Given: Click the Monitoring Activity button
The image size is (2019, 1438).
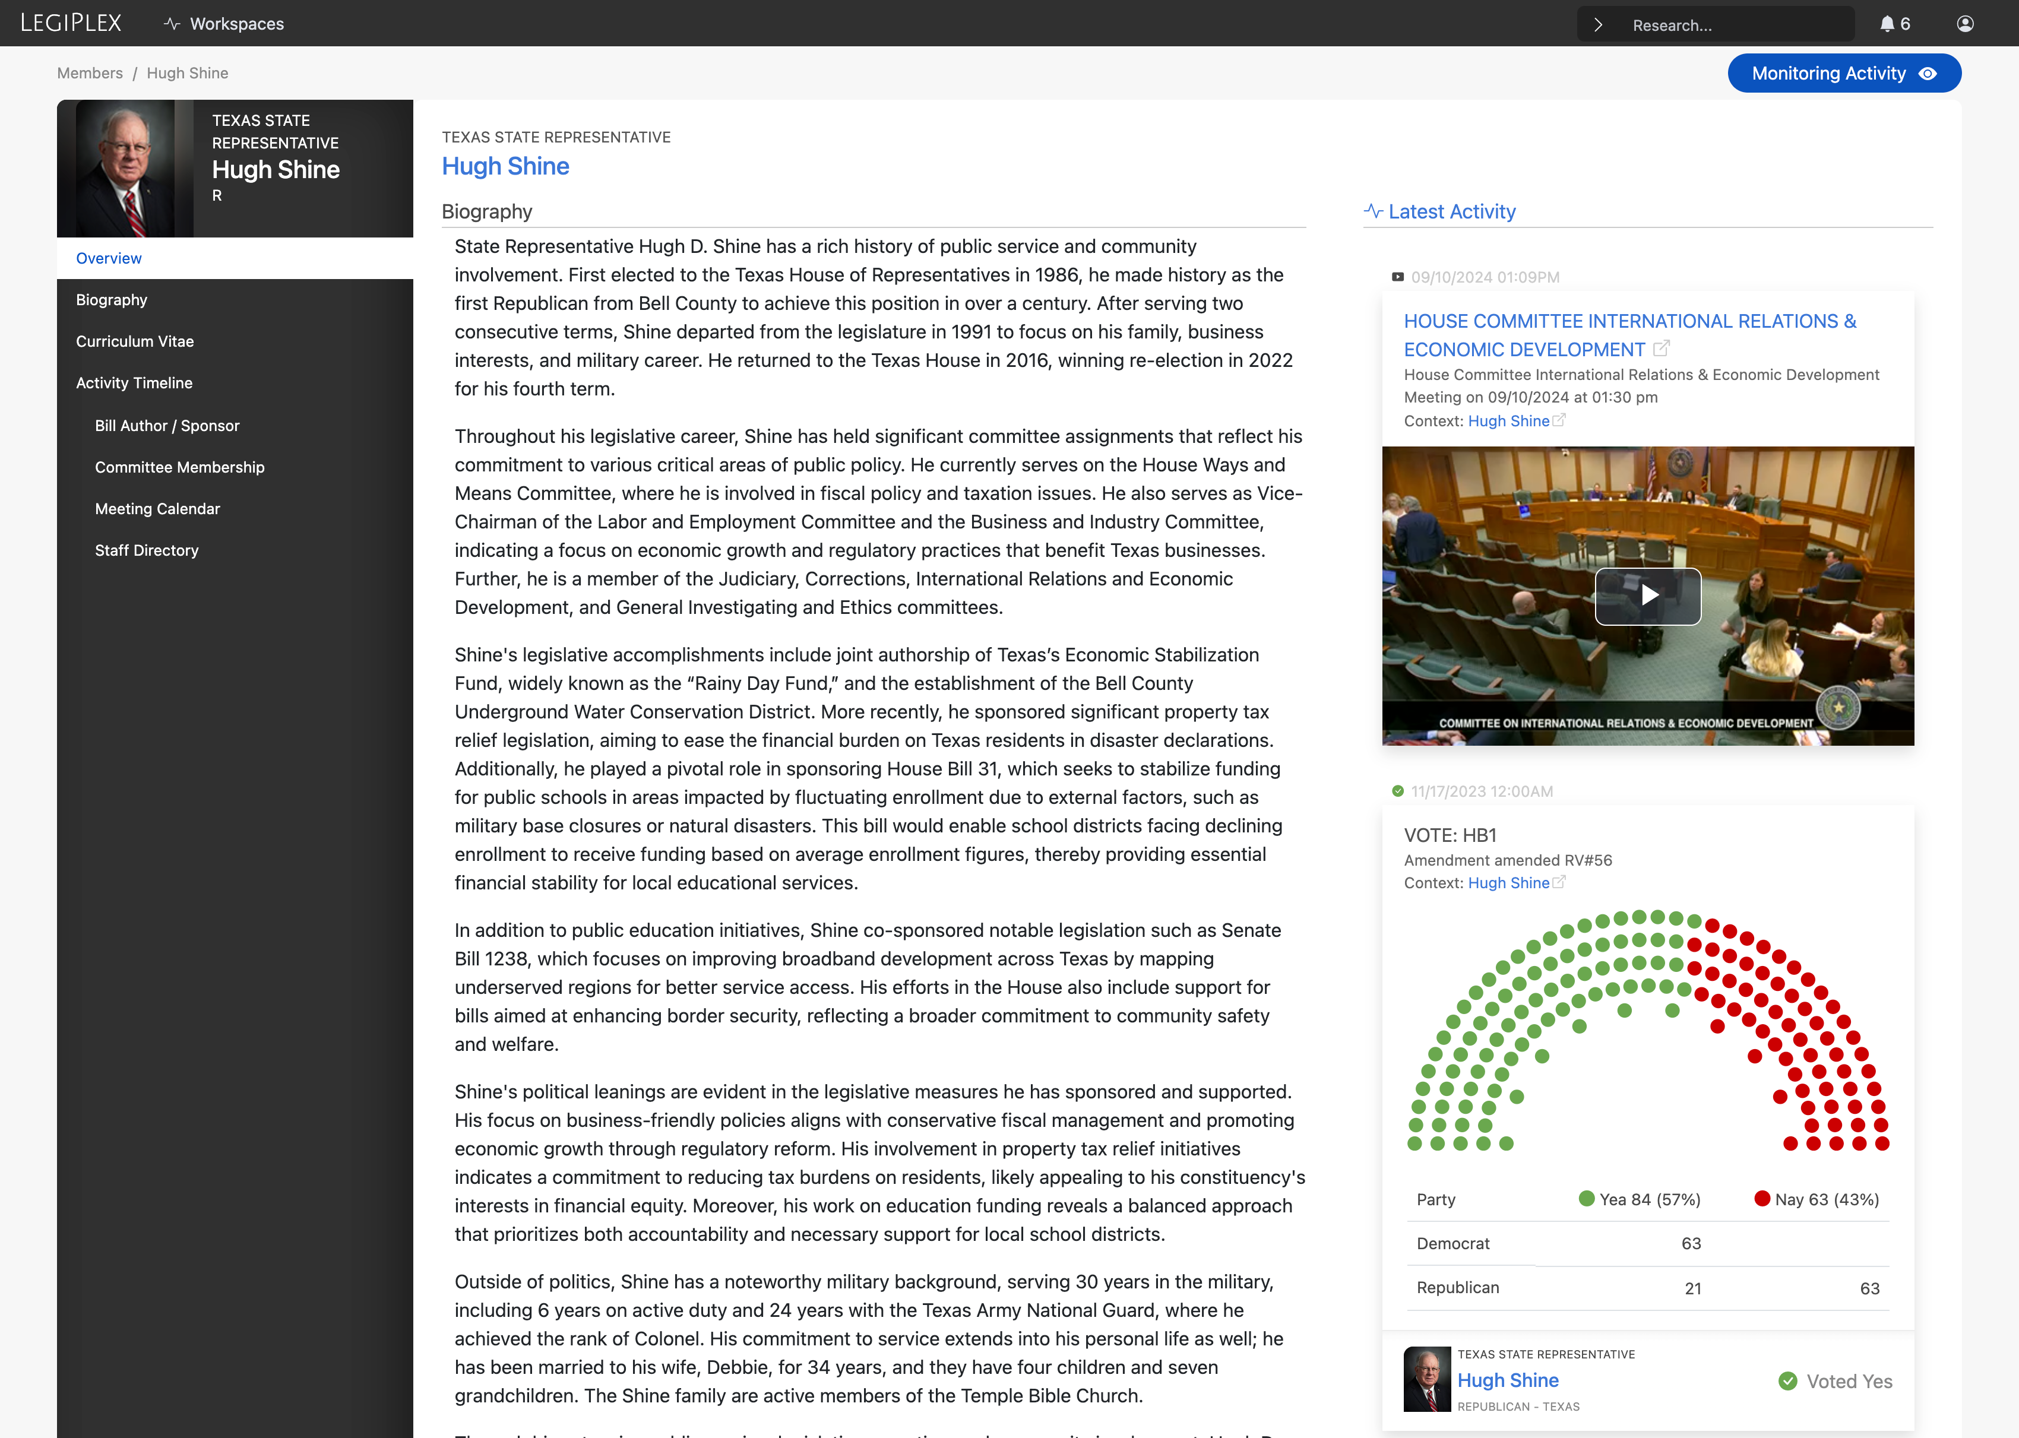Looking at the screenshot, I should click(x=1844, y=74).
